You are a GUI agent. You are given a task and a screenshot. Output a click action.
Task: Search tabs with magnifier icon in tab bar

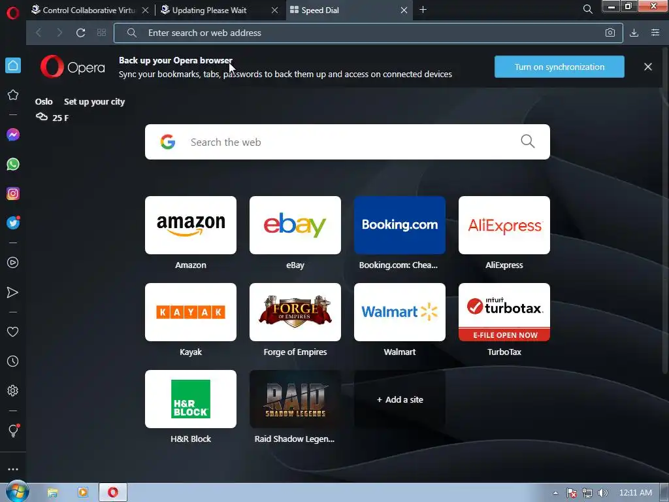point(587,9)
